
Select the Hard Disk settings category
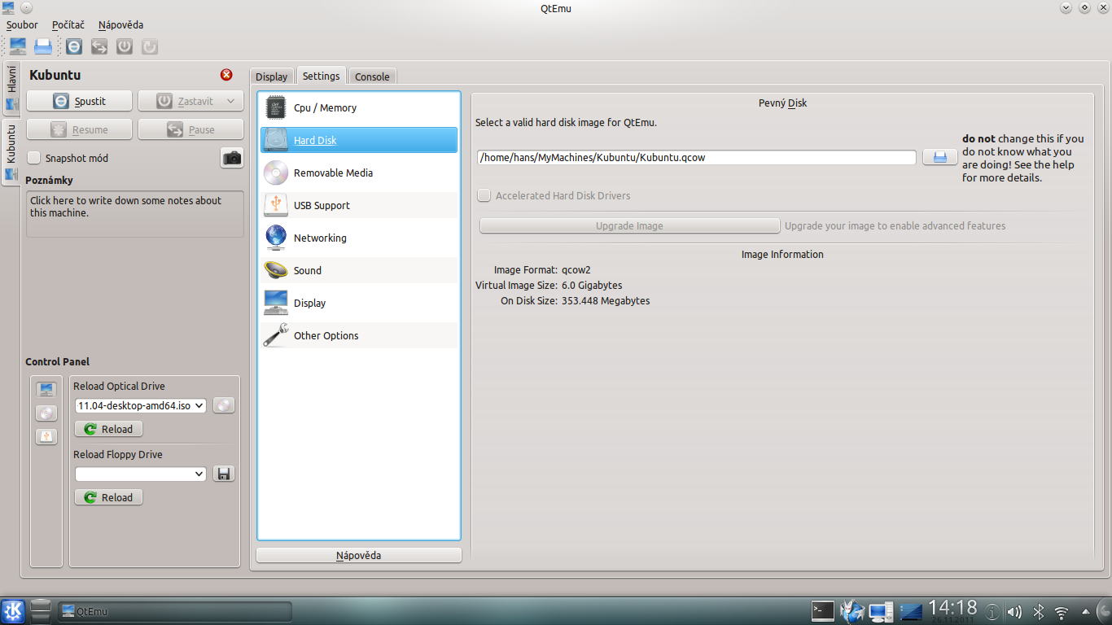pyautogui.click(x=359, y=140)
